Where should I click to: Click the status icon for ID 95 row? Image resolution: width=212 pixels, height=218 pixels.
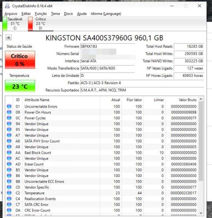tap(9, 129)
